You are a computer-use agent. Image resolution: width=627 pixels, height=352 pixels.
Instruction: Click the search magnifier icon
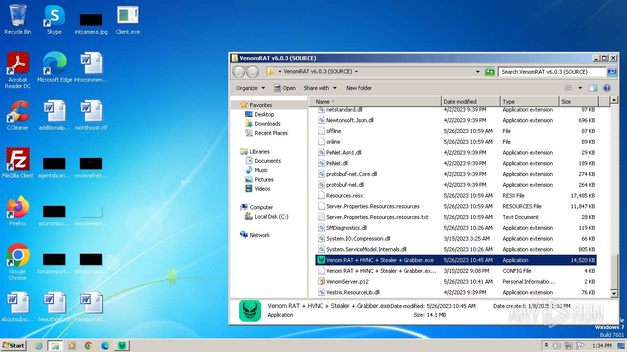click(x=611, y=72)
